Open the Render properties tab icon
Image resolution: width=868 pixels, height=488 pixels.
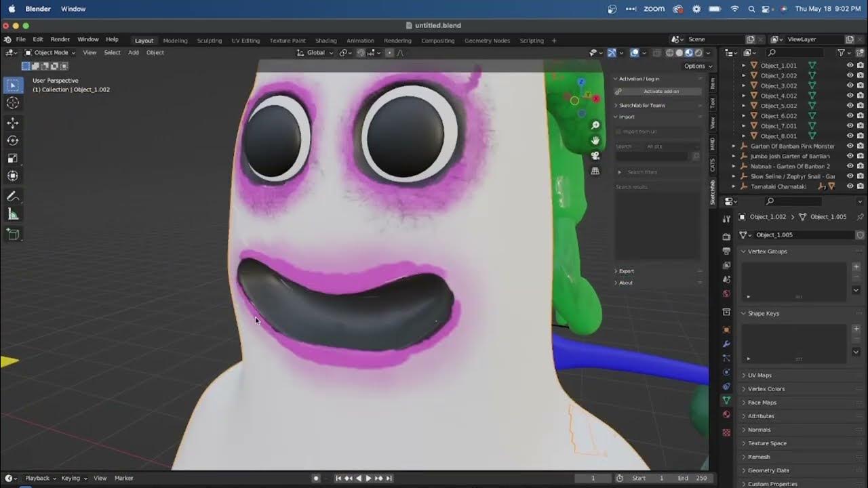(726, 237)
